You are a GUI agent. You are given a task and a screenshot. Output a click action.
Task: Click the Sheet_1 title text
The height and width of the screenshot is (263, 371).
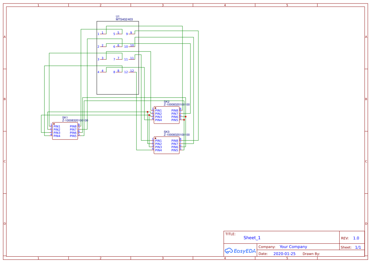251,238
